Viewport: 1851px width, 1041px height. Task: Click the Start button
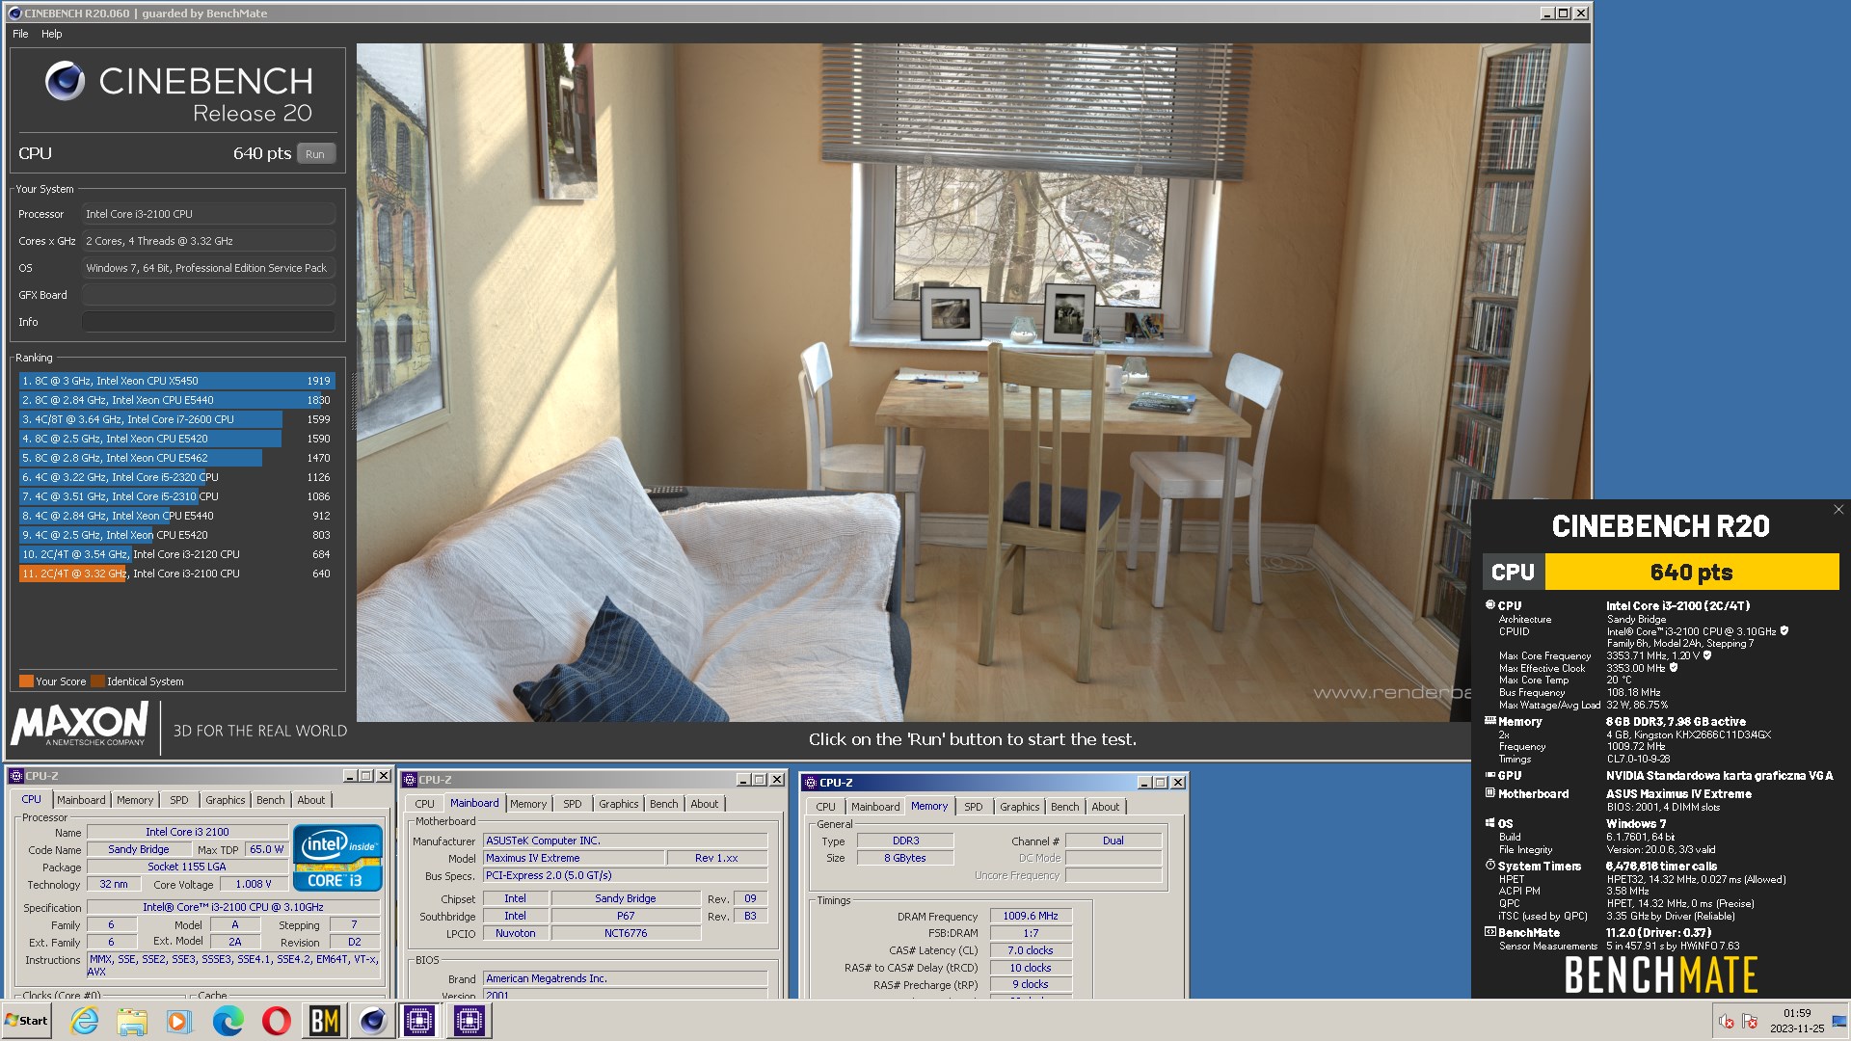27,1021
